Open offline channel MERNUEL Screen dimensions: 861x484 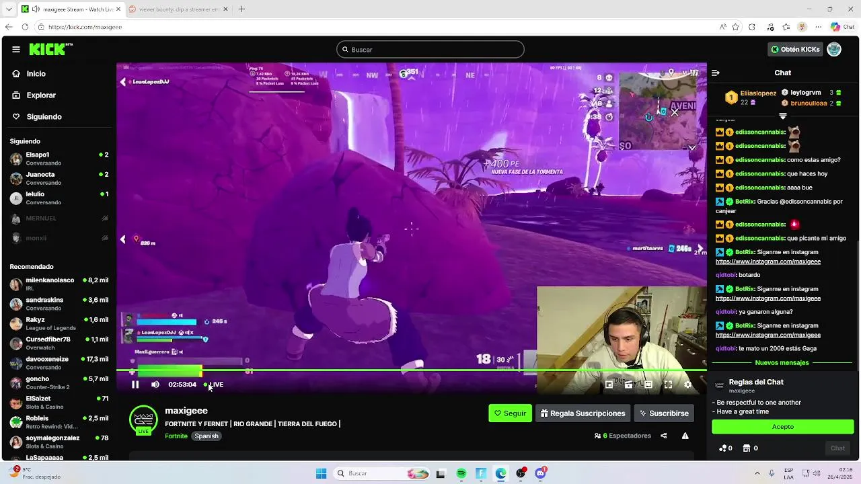[x=59, y=218]
